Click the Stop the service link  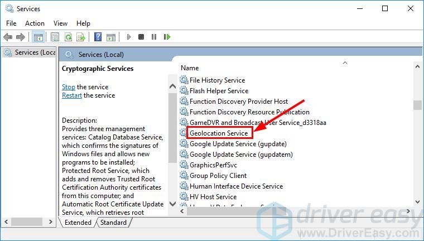tap(69, 87)
